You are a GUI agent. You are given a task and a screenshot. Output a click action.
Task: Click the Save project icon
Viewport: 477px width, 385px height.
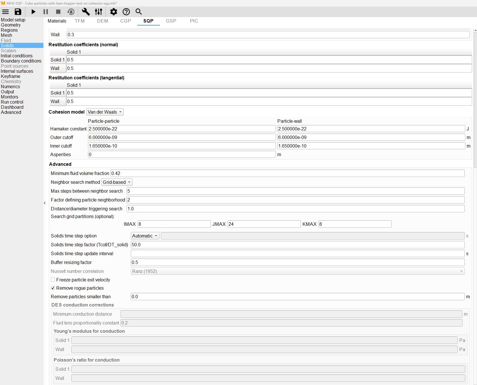18,12
